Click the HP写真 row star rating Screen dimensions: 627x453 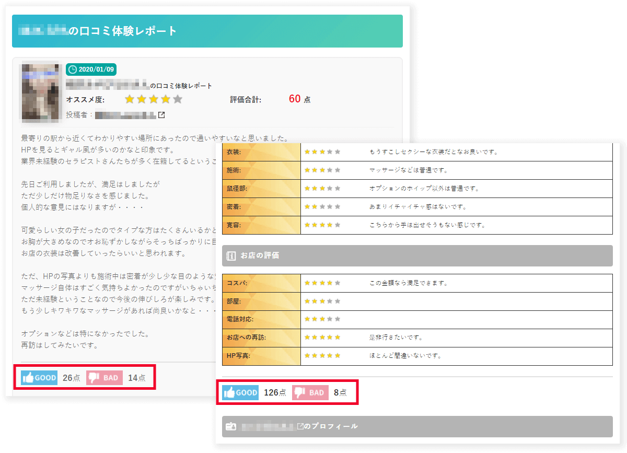pos(322,356)
